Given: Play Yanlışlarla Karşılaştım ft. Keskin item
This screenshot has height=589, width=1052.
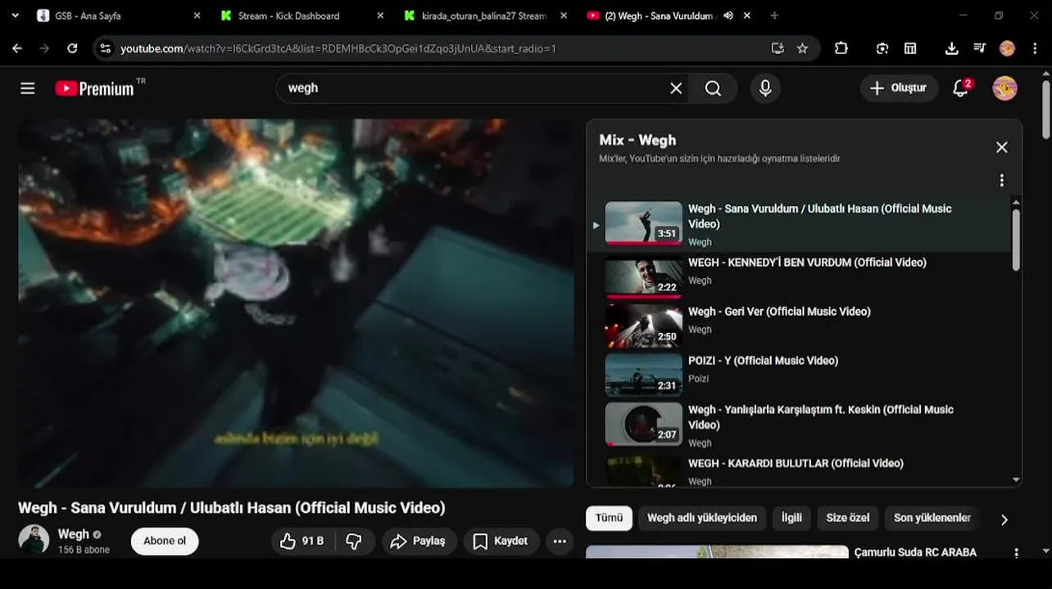Looking at the screenshot, I should click(799, 426).
